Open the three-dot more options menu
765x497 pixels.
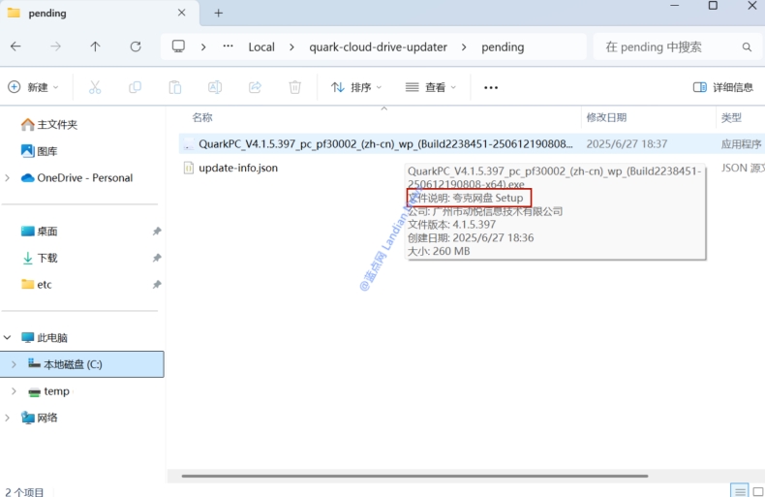tap(491, 87)
